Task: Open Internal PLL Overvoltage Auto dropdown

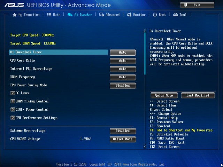Action: tap(123, 69)
